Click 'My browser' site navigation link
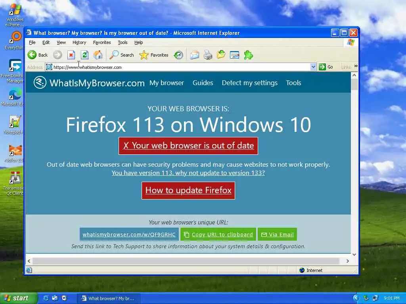The height and width of the screenshot is (304, 406). (x=167, y=83)
